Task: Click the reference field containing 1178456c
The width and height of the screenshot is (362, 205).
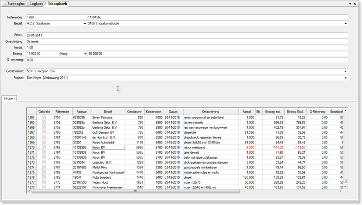Action: click(218, 17)
